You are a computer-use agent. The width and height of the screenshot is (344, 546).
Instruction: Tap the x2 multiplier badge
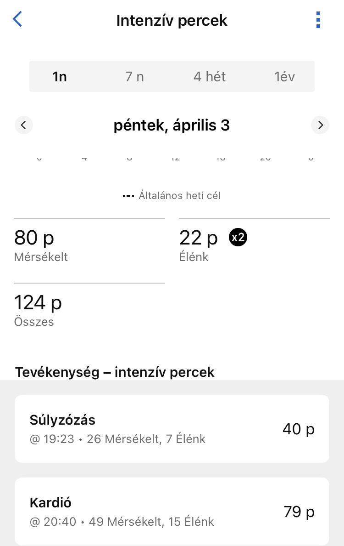pyautogui.click(x=238, y=238)
